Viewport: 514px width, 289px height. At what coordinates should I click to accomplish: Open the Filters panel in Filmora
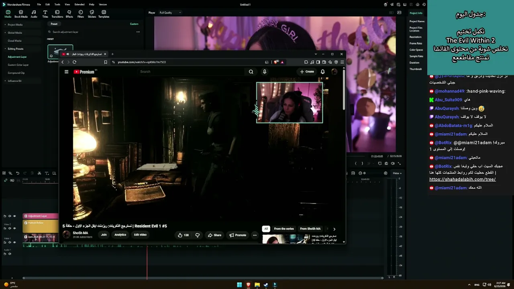tap(81, 14)
